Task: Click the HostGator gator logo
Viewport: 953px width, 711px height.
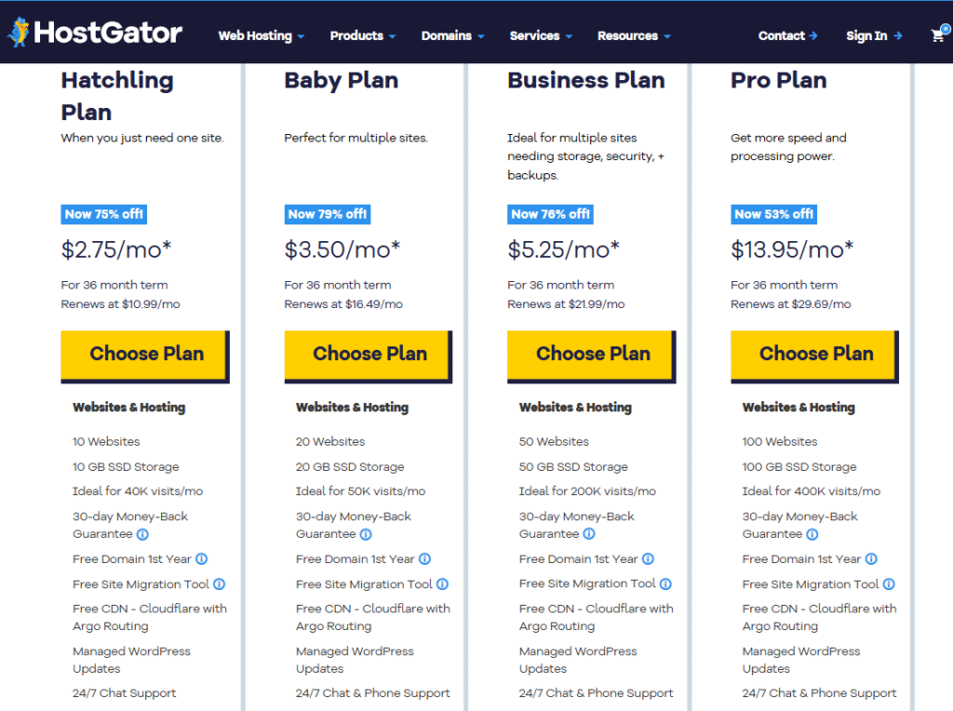Action: click(x=19, y=33)
